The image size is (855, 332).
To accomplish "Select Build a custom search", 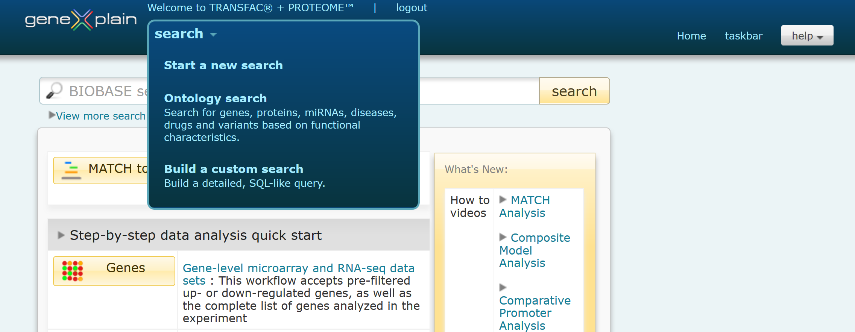I will (234, 169).
